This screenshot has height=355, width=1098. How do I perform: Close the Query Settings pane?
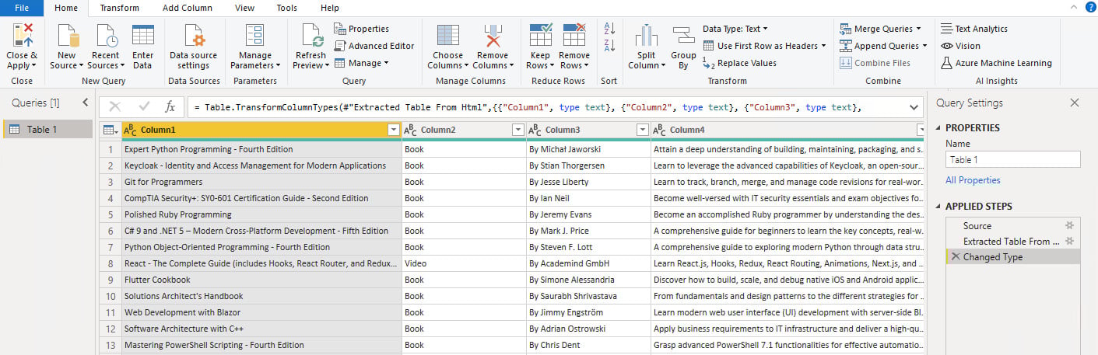[1075, 103]
